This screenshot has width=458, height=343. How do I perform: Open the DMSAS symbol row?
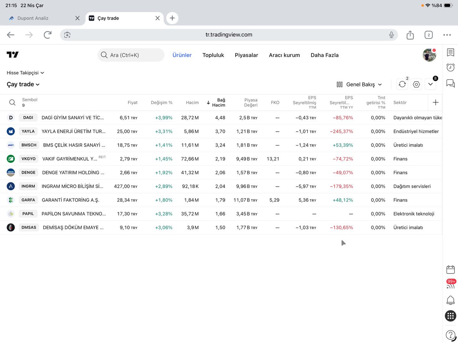click(221, 227)
